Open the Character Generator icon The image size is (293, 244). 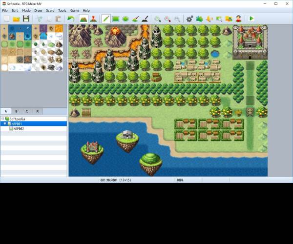coord(238,19)
